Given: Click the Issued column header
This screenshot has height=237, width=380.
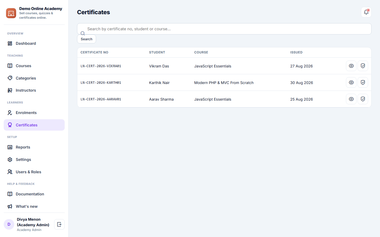Looking at the screenshot, I should [296, 52].
